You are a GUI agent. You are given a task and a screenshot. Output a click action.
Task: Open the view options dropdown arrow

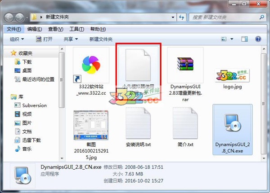pos(232,39)
